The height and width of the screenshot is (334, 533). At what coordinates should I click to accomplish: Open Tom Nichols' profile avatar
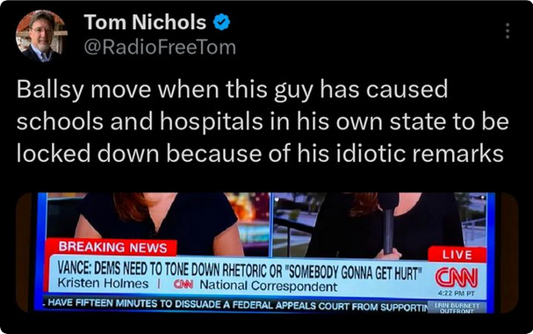coord(41,35)
